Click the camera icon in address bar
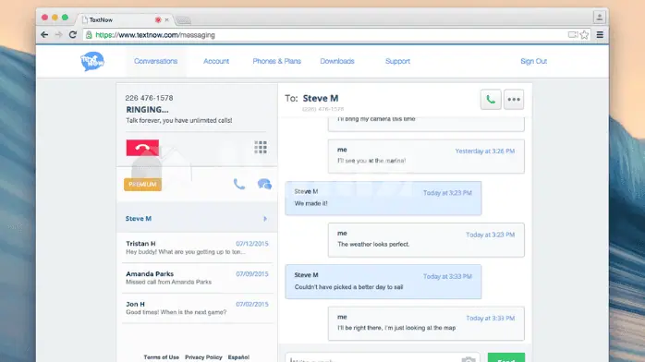Image resolution: width=645 pixels, height=362 pixels. 573,35
